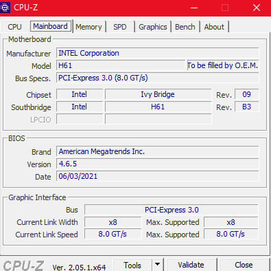Click the Chipset Rev. value 09

tap(247, 94)
